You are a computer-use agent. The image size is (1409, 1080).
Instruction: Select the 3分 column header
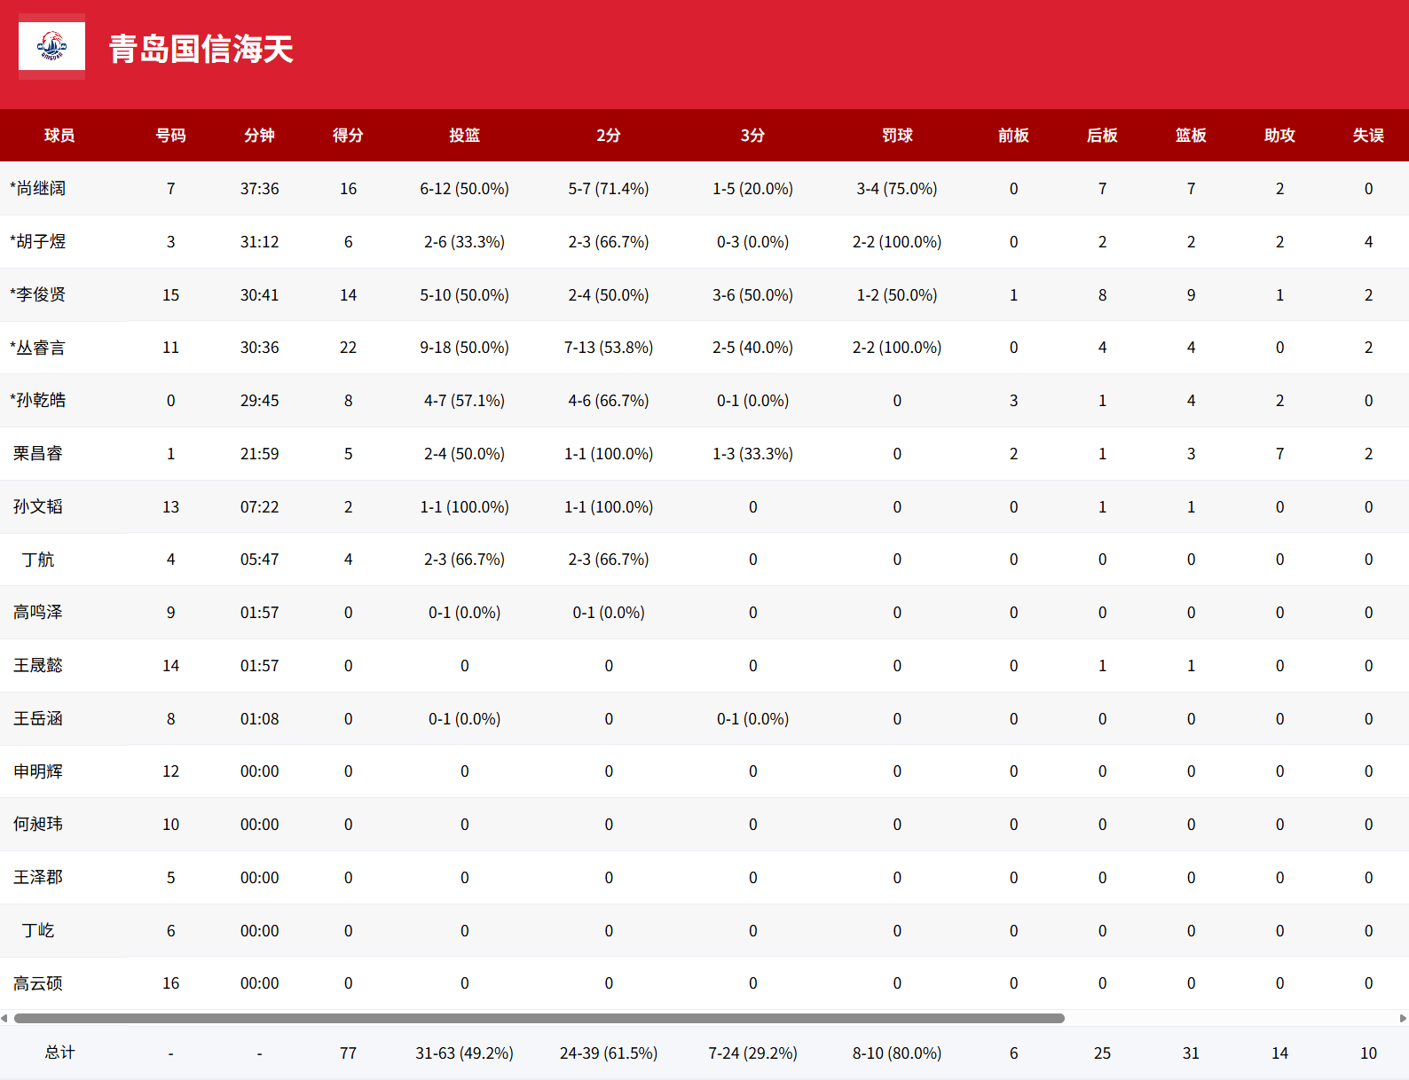(752, 136)
